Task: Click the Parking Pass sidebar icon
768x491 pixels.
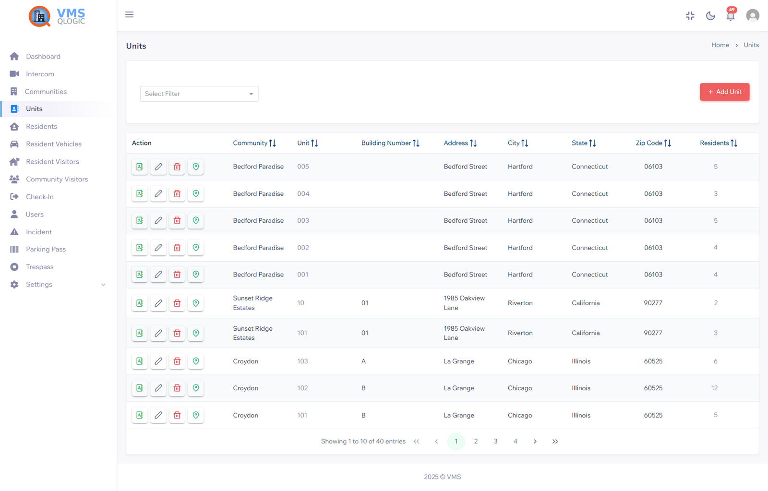Action: point(14,249)
